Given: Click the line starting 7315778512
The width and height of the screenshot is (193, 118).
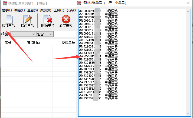Looking at the screenshot, I should click(98, 89).
